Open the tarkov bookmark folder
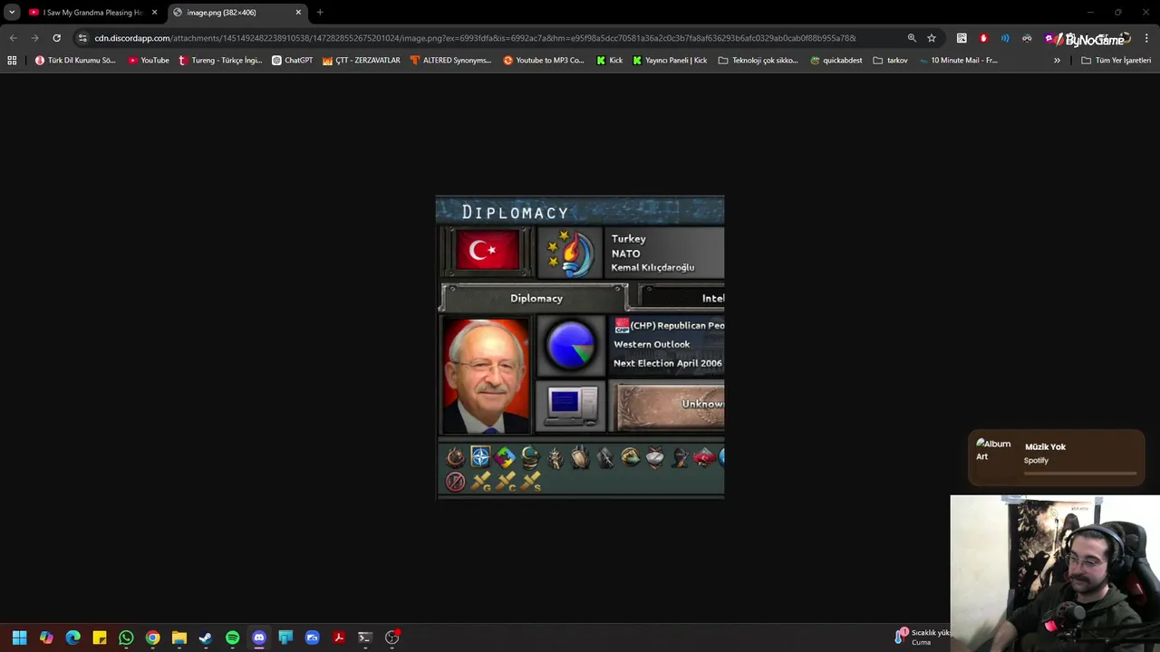This screenshot has height=652, width=1160. pos(890,61)
